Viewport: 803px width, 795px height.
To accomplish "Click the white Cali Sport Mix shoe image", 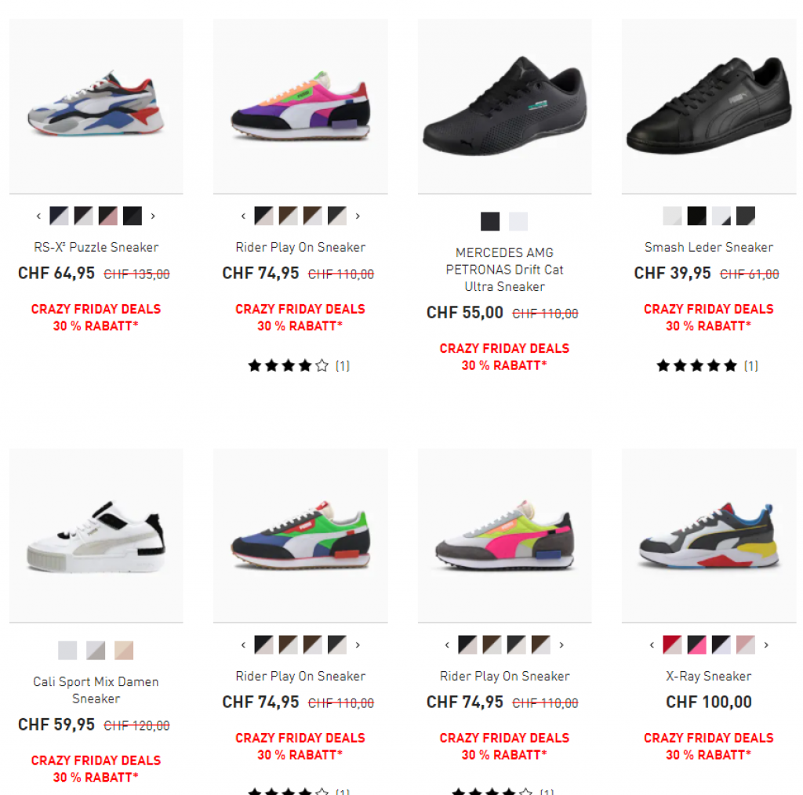I will 96,536.
